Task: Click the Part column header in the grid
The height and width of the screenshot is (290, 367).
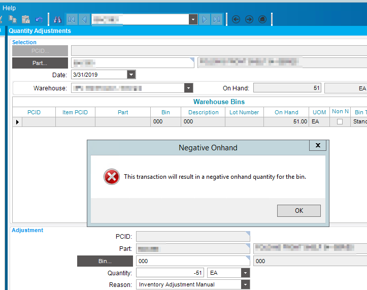Action: [x=123, y=112]
